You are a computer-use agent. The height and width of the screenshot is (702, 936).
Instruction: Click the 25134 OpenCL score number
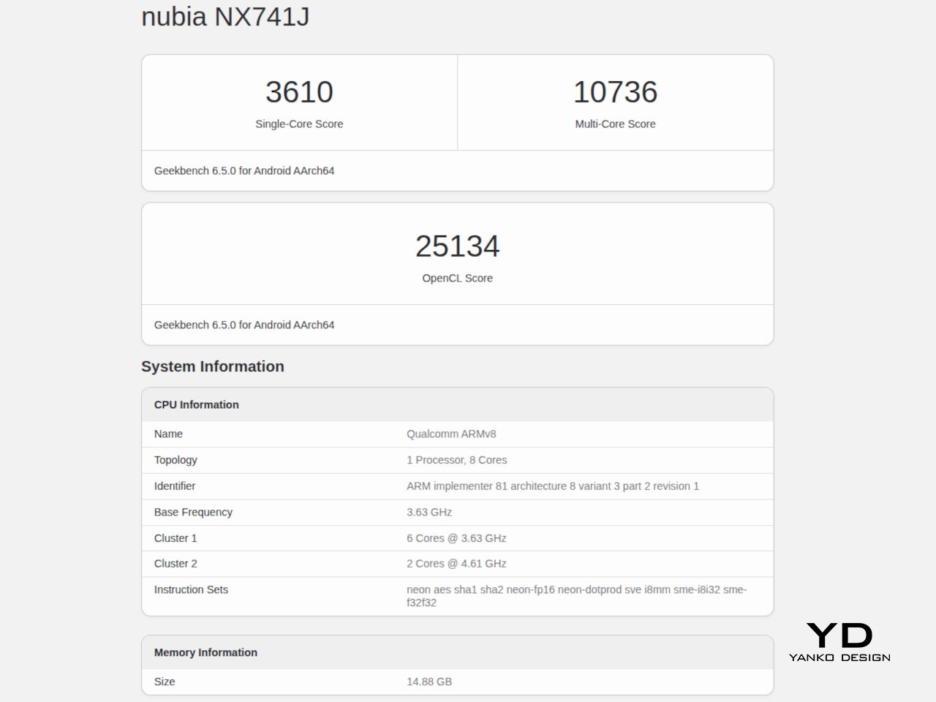(457, 246)
